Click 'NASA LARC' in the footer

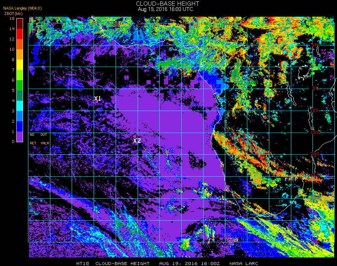[x=244, y=264]
